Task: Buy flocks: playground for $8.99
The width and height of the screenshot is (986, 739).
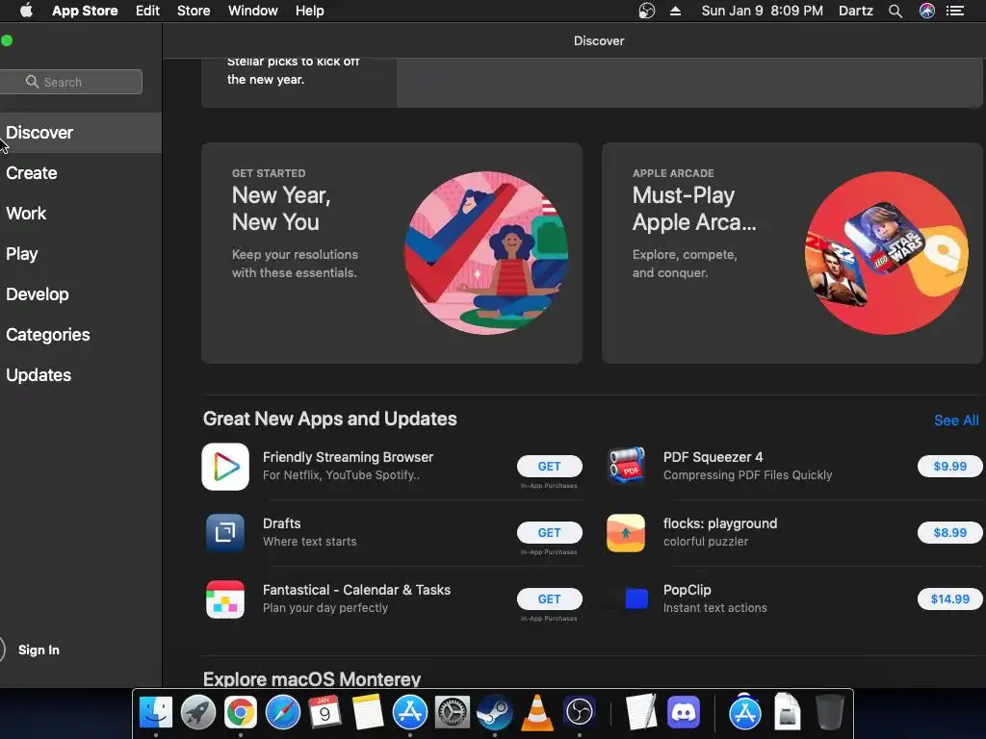Action: pos(949,533)
